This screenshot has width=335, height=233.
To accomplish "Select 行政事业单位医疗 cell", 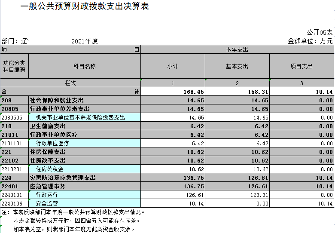I will [x=85, y=135].
